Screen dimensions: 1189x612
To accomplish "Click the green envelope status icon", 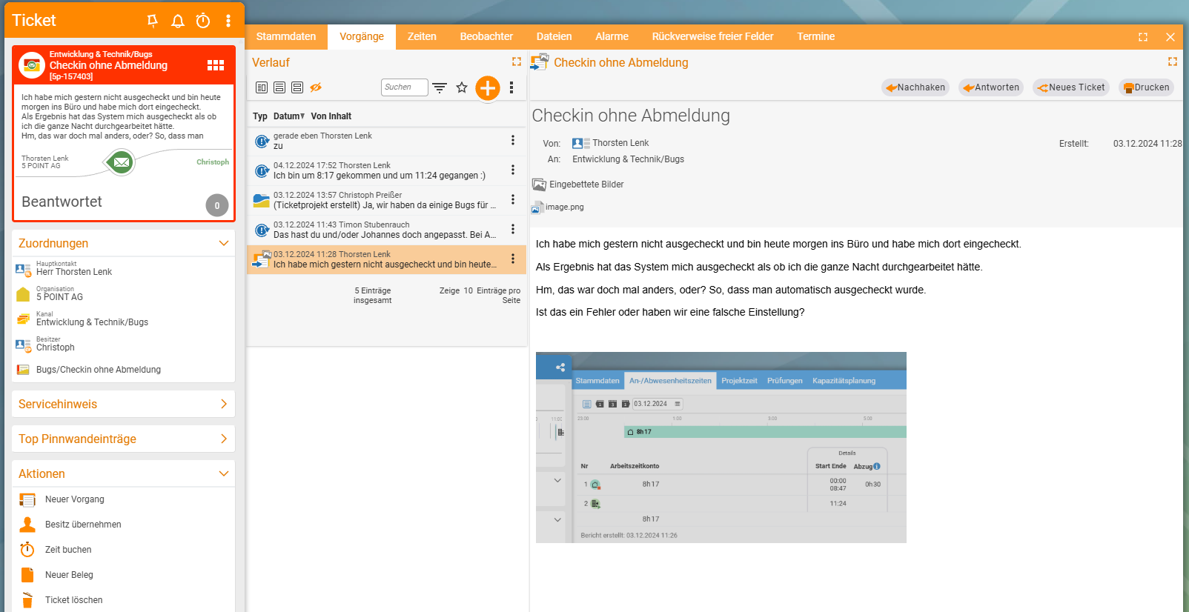I will click(122, 162).
